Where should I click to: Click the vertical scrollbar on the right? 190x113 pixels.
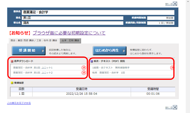[188, 57]
